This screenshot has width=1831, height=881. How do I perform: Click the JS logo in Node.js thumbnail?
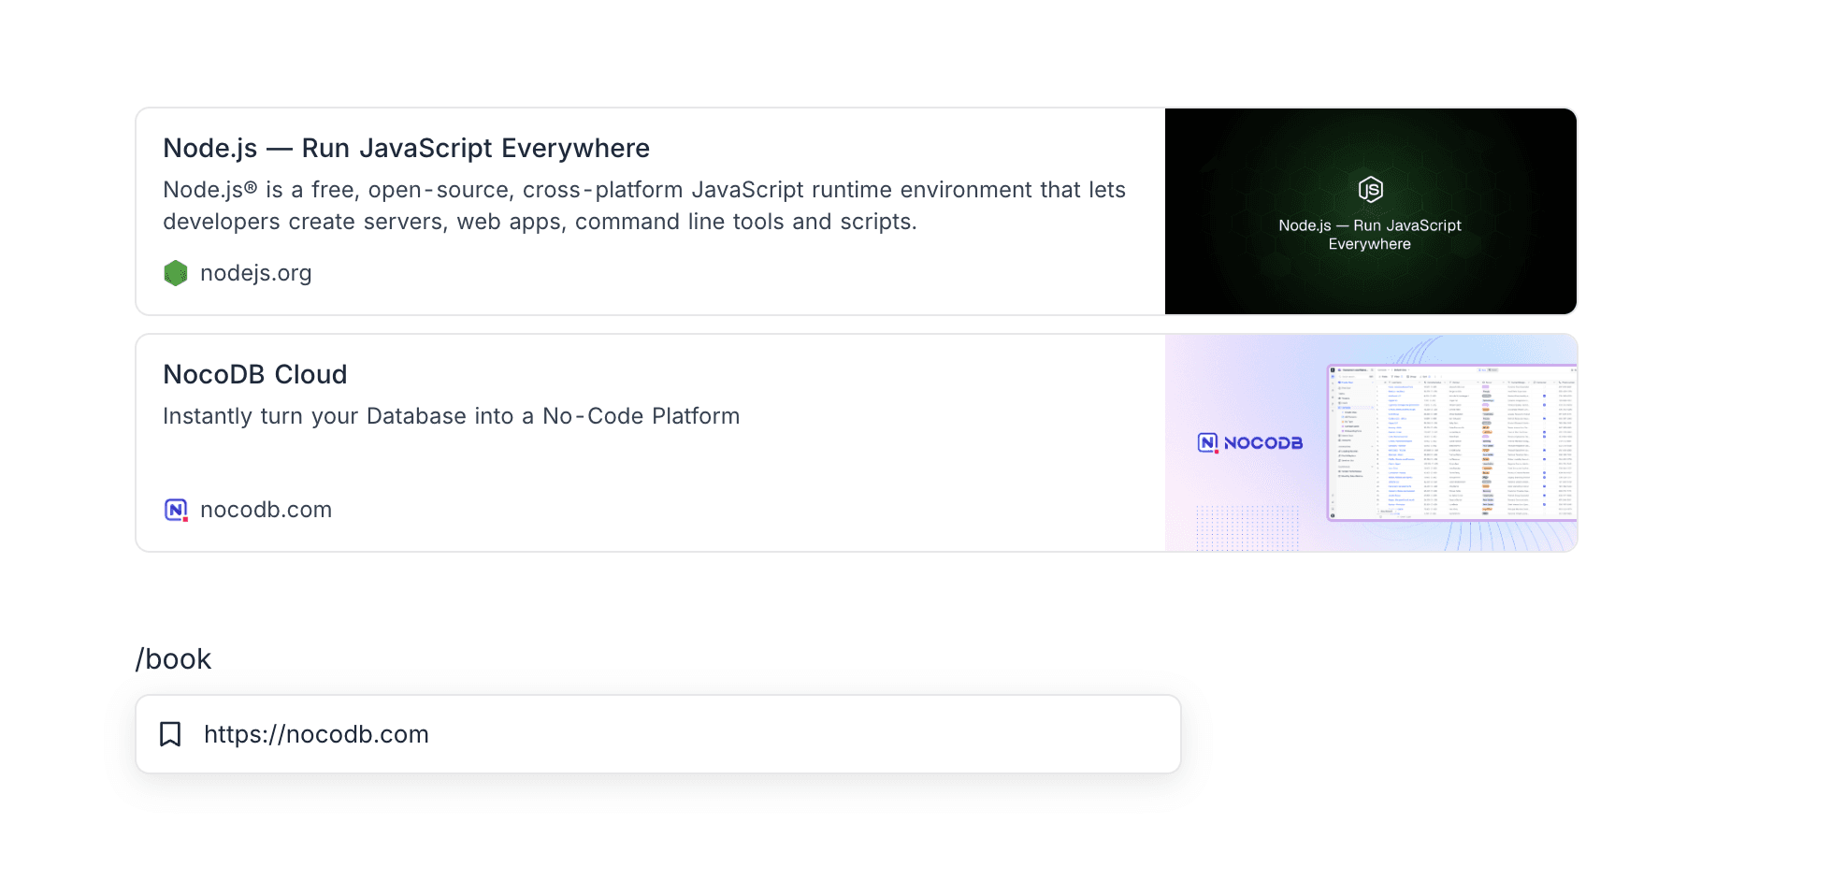[1370, 190]
